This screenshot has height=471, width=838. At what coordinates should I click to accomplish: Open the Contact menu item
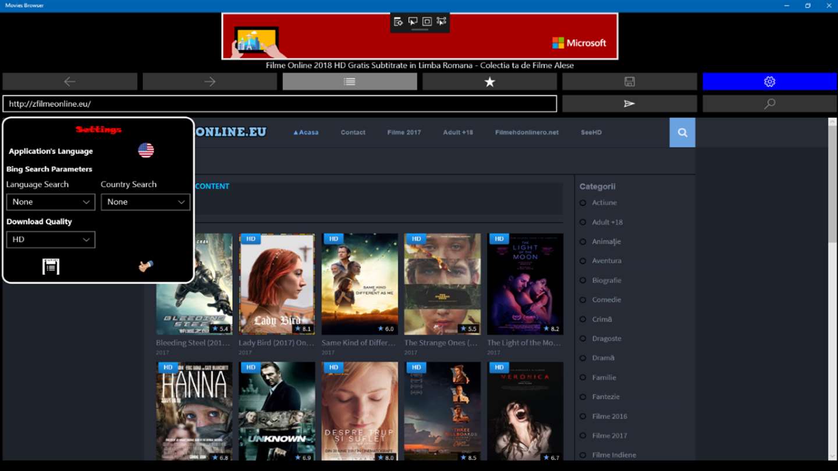coord(353,133)
